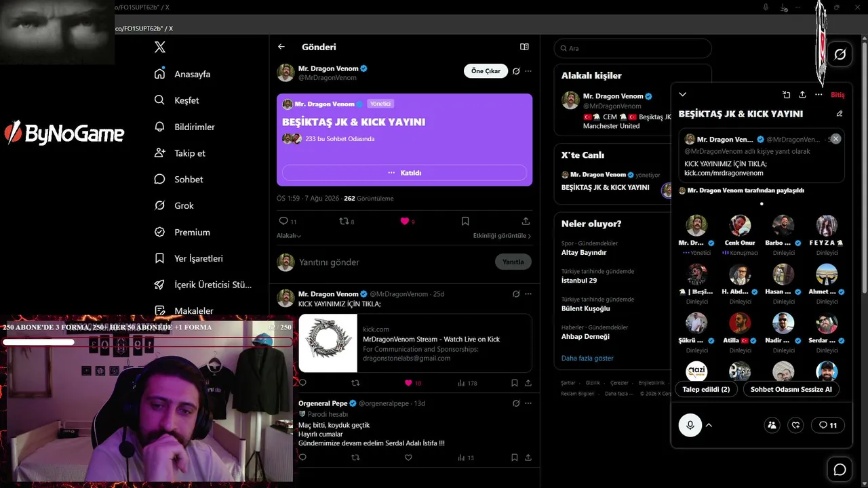Bookmark the KICK YAYINIMIZ reply
This screenshot has height=488, width=868.
click(514, 383)
